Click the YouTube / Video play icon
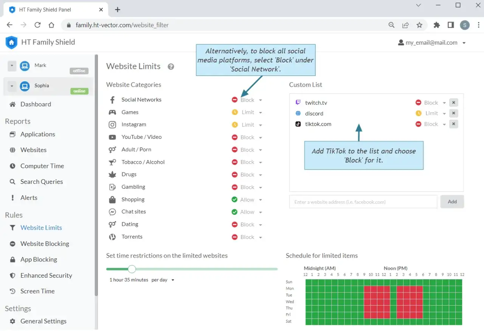The height and width of the screenshot is (331, 484). [112, 137]
